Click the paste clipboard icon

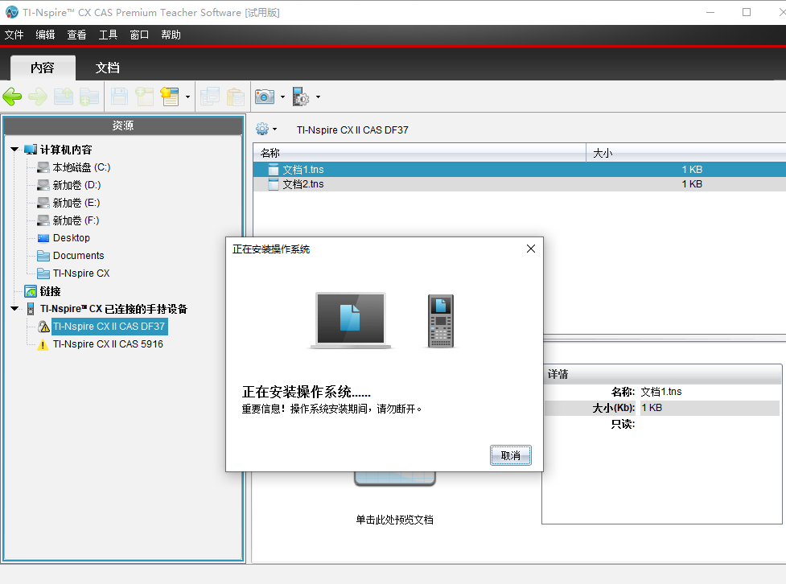click(x=235, y=97)
